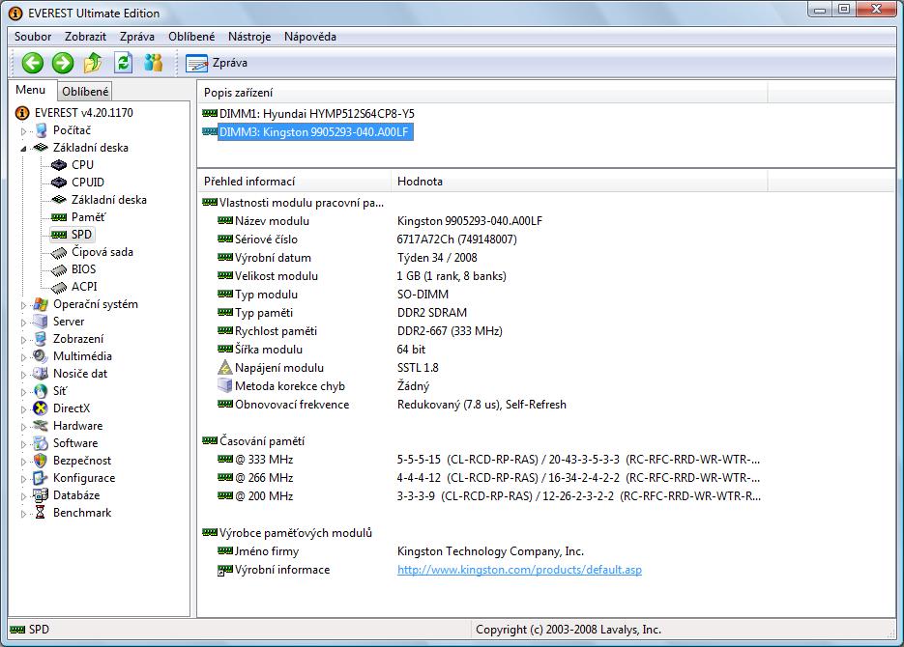Click the Napájení modulu warning icon
Viewport: 904px width, 647px height.
point(225,367)
